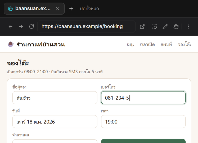The image size is (198, 143).
Task: Click the จำนวนคน label
Action: 21,135
